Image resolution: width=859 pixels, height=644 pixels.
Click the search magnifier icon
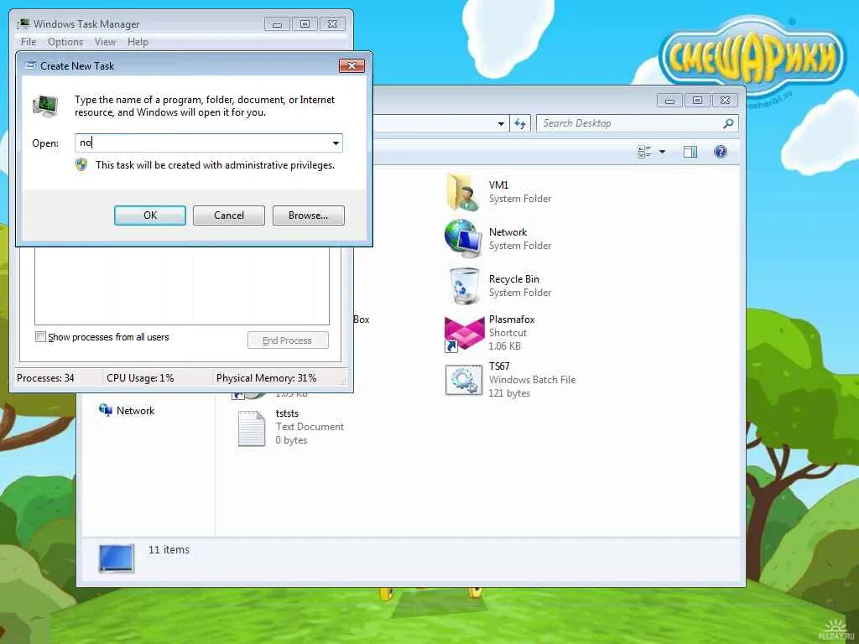[x=728, y=123]
